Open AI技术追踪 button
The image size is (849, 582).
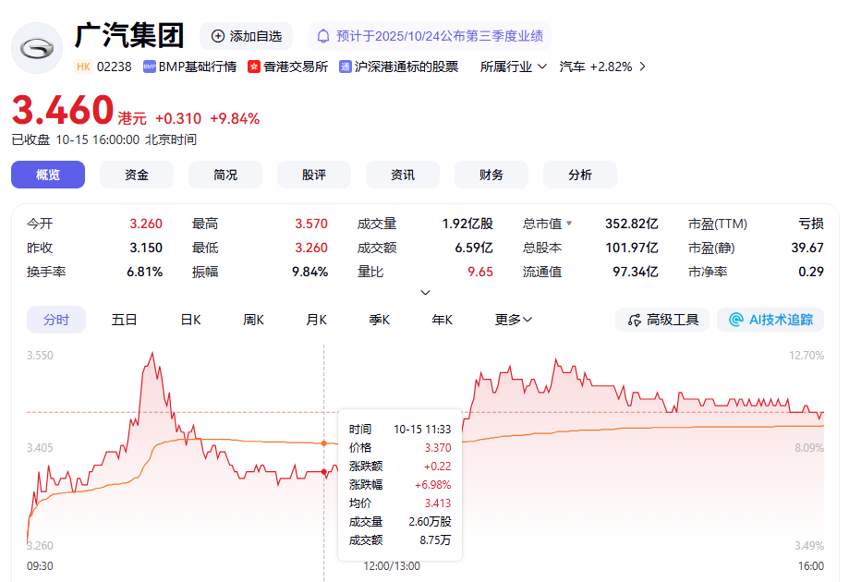(770, 320)
